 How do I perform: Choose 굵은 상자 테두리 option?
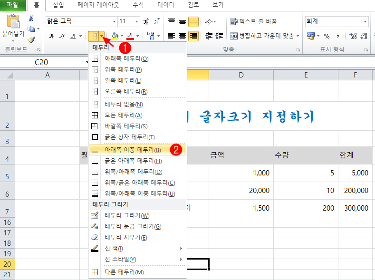137,137
